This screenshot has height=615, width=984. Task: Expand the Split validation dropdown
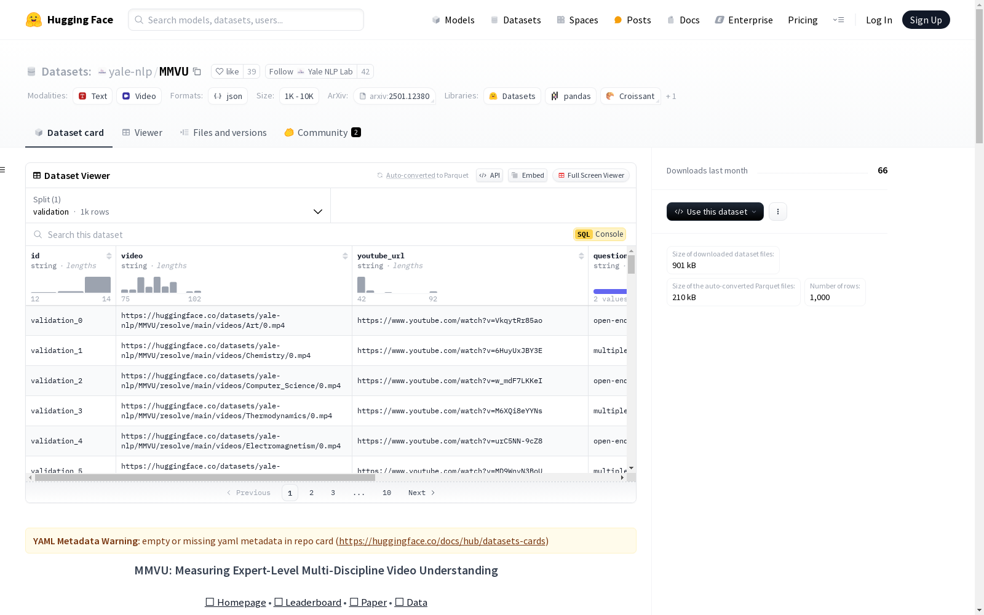point(178,205)
